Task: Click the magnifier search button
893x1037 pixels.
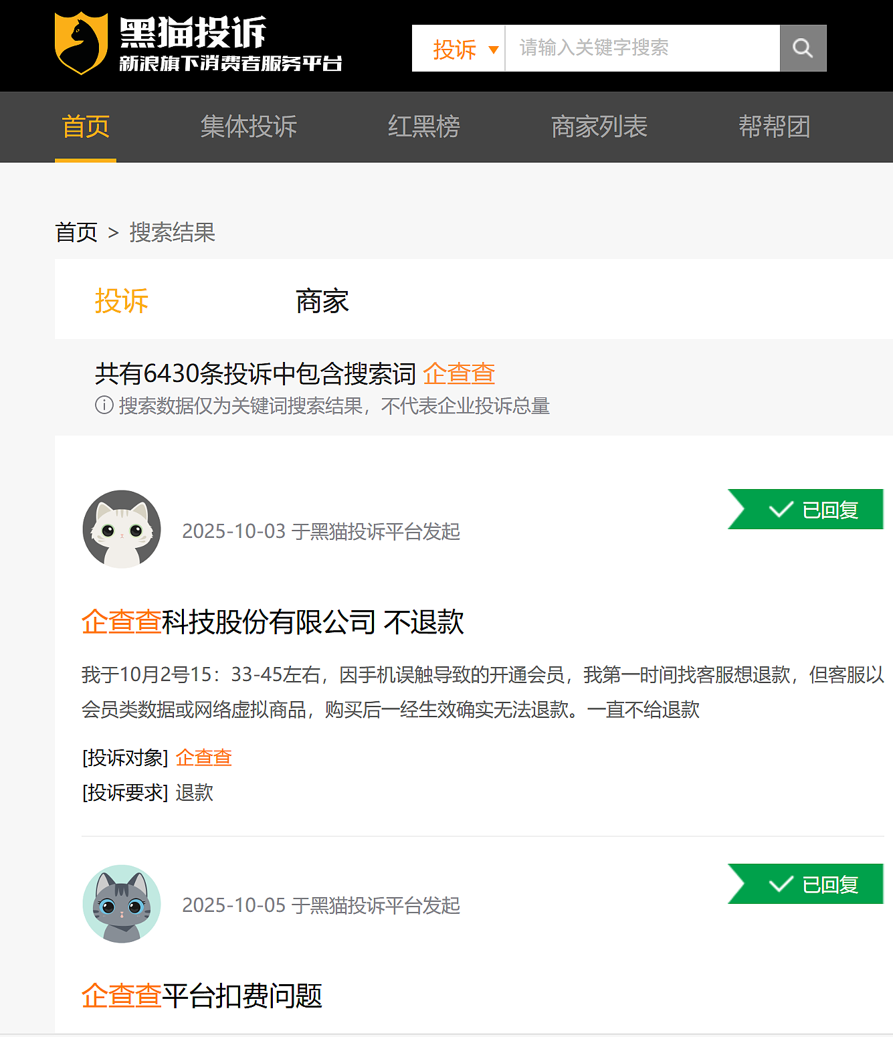Action: tap(803, 48)
